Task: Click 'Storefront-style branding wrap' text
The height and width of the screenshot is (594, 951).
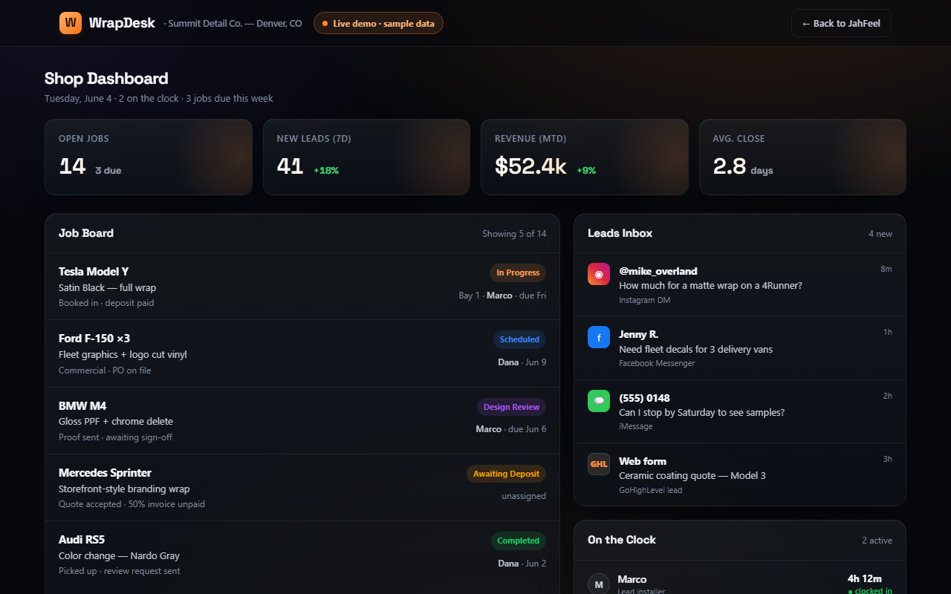Action: 124,489
